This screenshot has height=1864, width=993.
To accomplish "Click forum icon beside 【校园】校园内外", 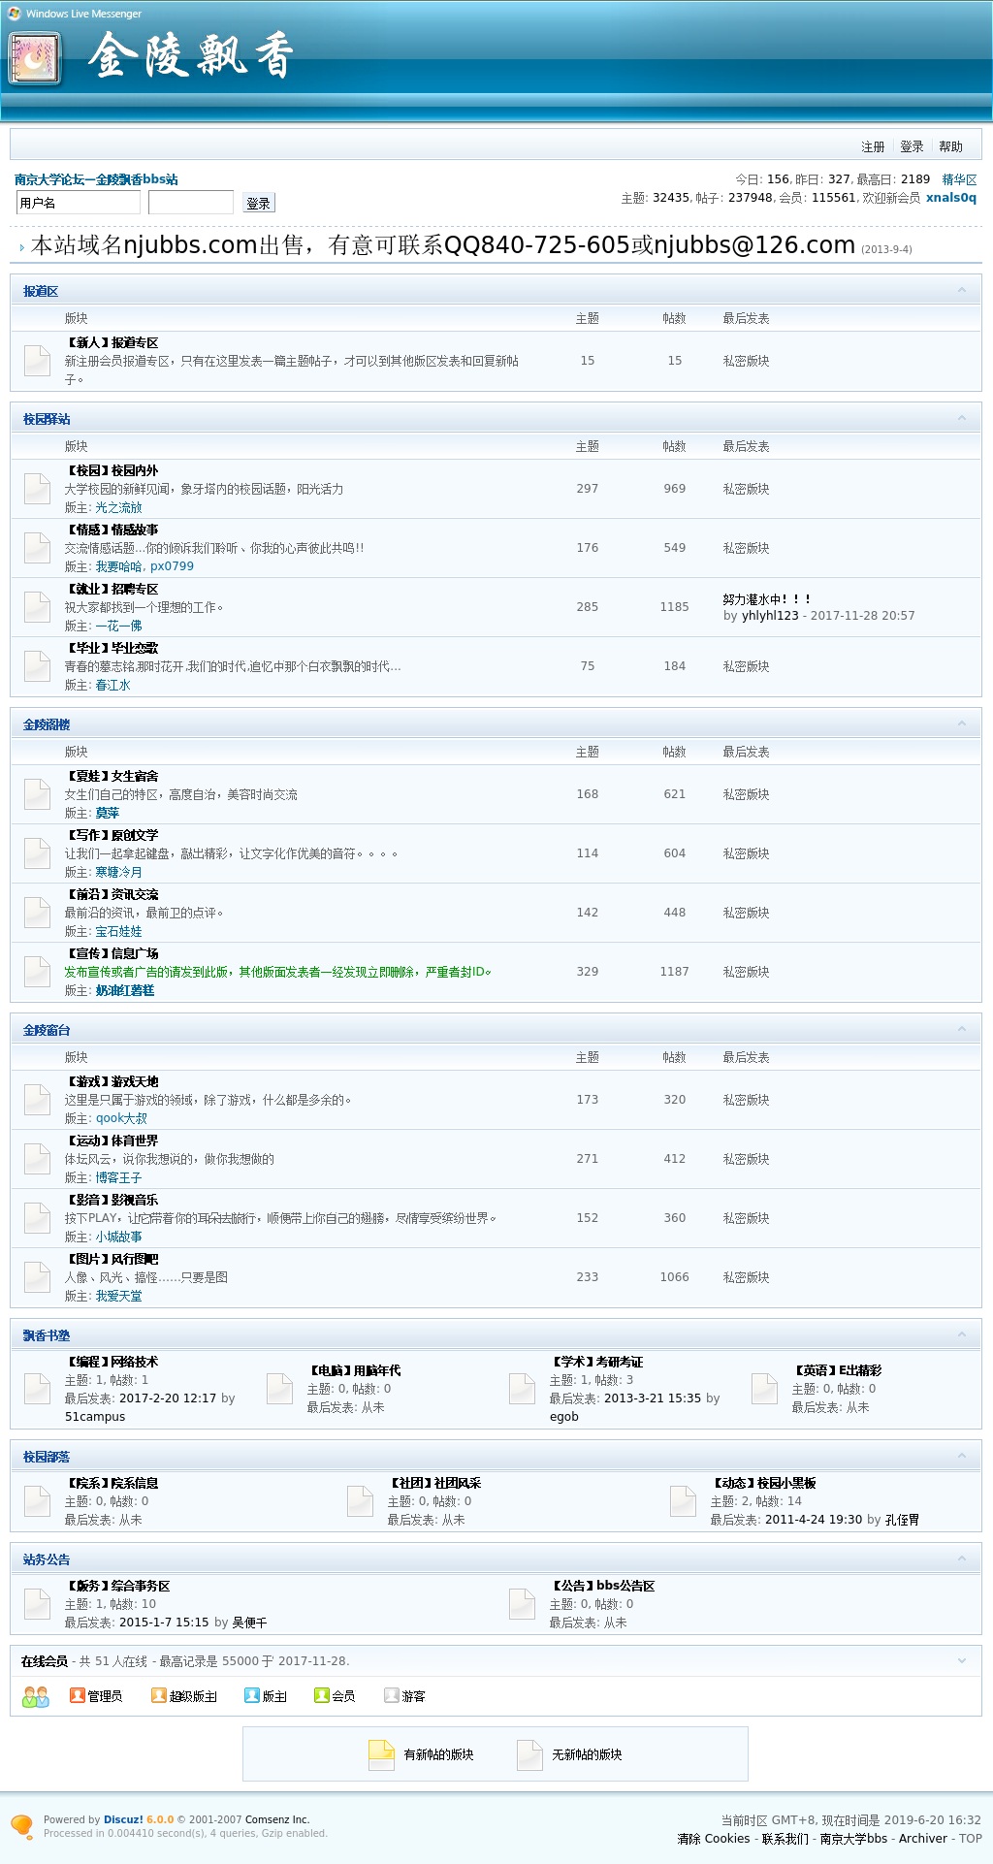I will [37, 489].
